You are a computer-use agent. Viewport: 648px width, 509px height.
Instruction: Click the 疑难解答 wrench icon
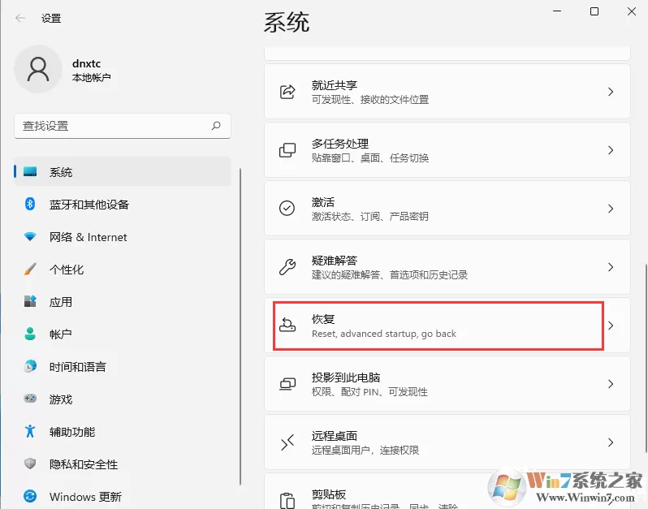(x=287, y=267)
